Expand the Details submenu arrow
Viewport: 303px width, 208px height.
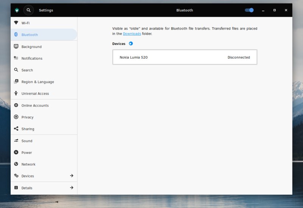pos(72,188)
